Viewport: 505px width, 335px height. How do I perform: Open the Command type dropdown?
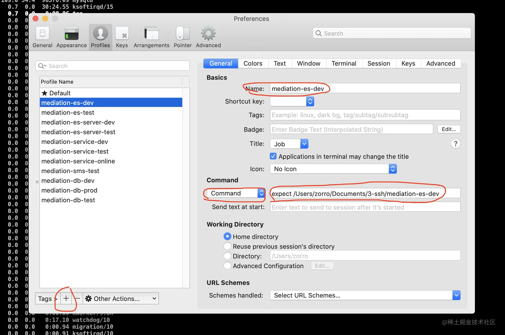click(236, 193)
